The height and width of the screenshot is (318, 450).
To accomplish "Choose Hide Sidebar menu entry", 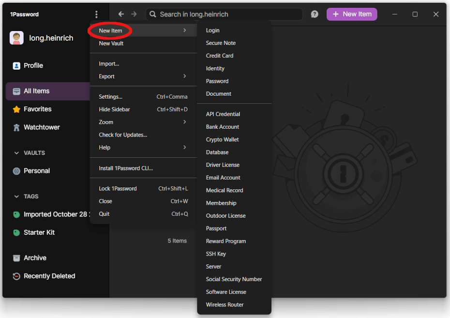I will click(x=144, y=109).
